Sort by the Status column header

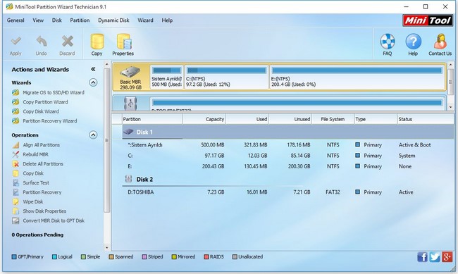(x=426, y=119)
